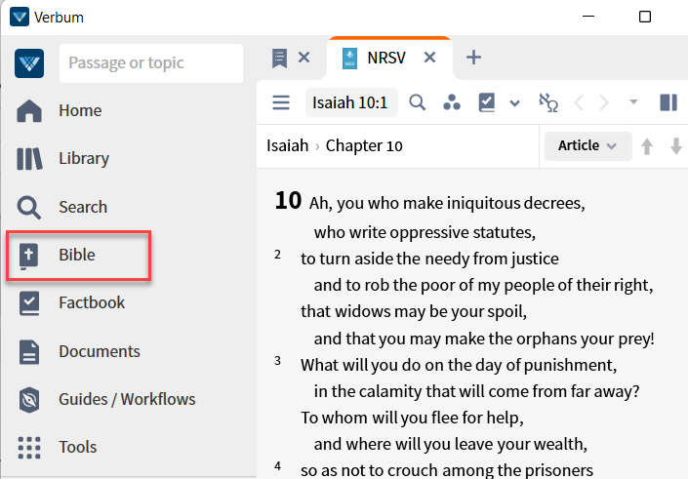This screenshot has height=479, width=688.
Task: Toggle the interlinear icon
Action: [548, 102]
